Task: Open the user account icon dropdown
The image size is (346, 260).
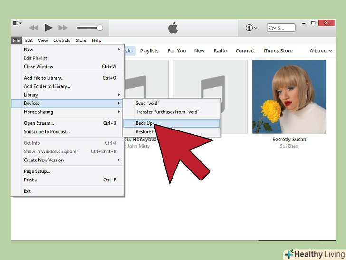Action: 251,28
